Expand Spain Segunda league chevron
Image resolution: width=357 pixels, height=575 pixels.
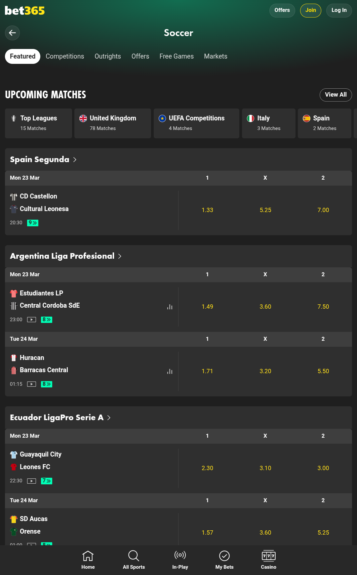(75, 159)
